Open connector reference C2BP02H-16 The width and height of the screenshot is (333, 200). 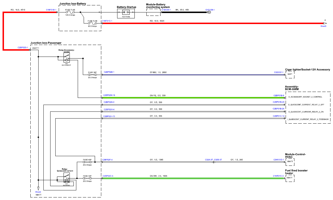click(x=109, y=95)
